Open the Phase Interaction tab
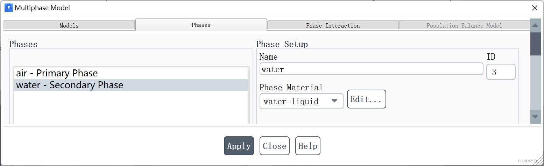Screen dimensions: 544x166 click(x=333, y=25)
